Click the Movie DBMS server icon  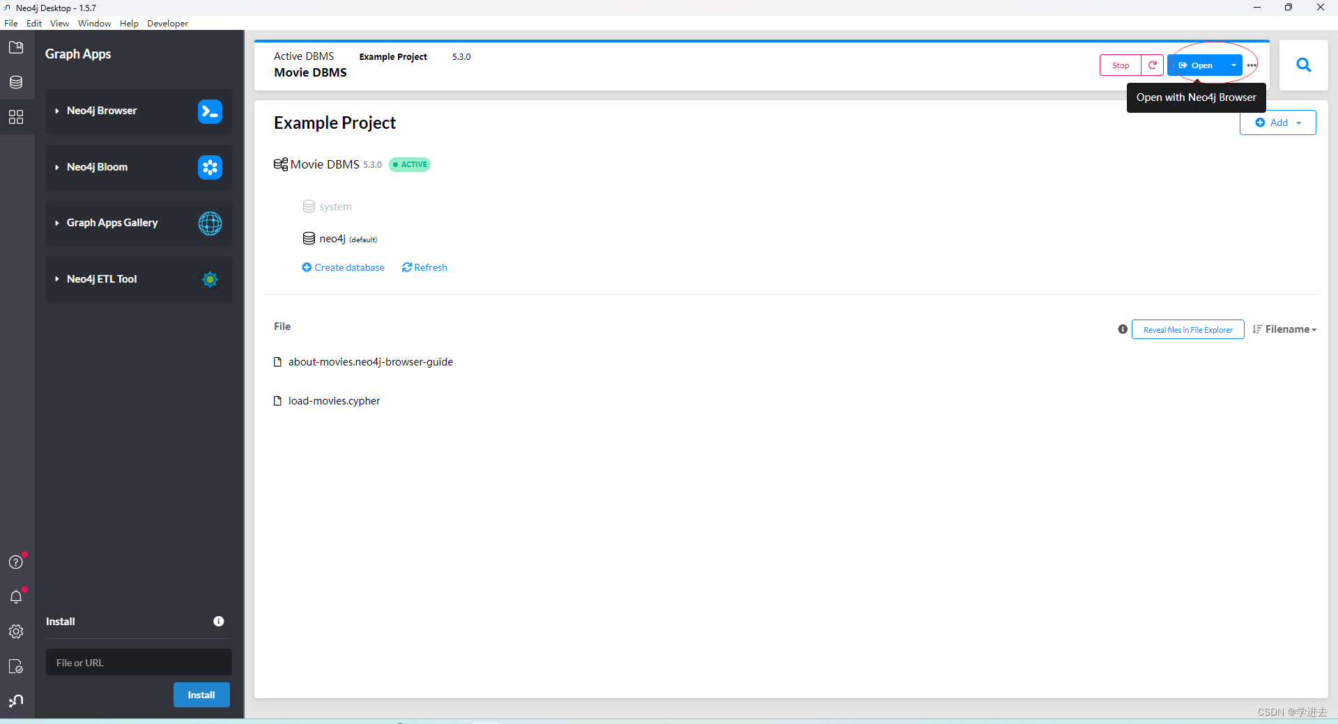[x=281, y=164]
